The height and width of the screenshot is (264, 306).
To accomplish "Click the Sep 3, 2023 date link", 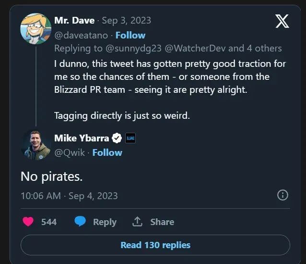I will pyautogui.click(x=127, y=20).
